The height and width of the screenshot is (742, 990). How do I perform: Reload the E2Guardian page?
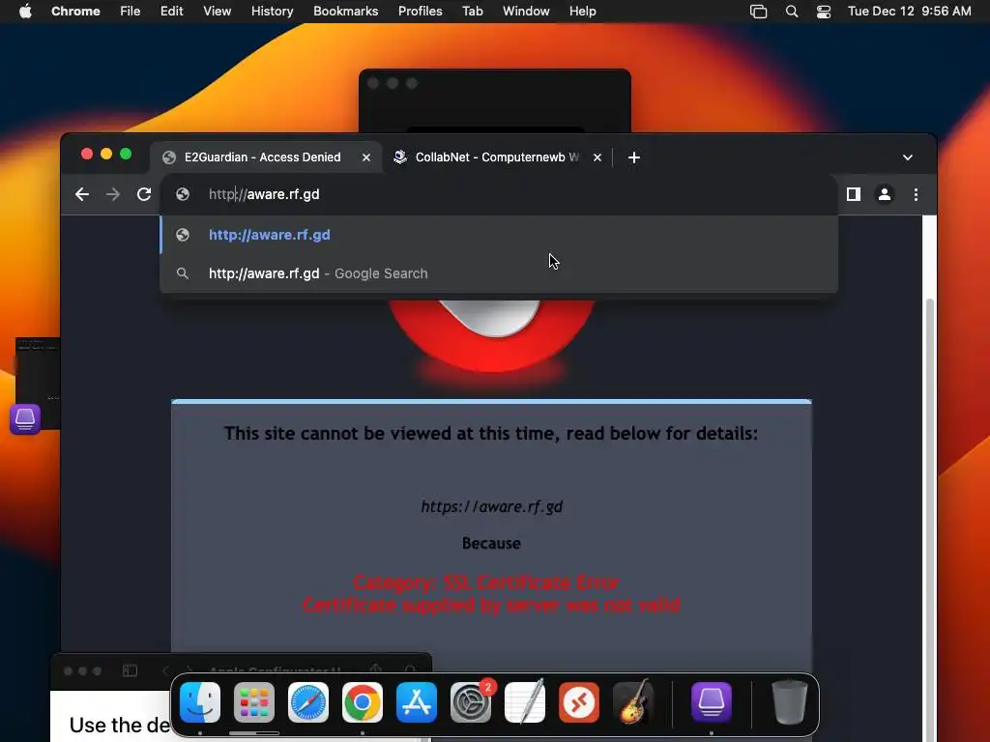click(x=144, y=194)
